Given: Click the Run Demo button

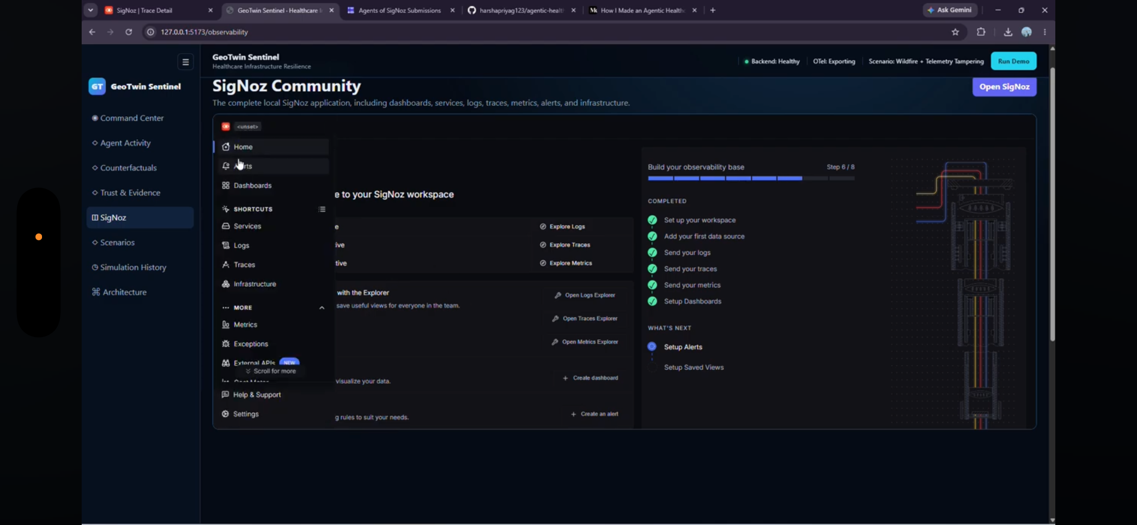Looking at the screenshot, I should (x=1013, y=61).
